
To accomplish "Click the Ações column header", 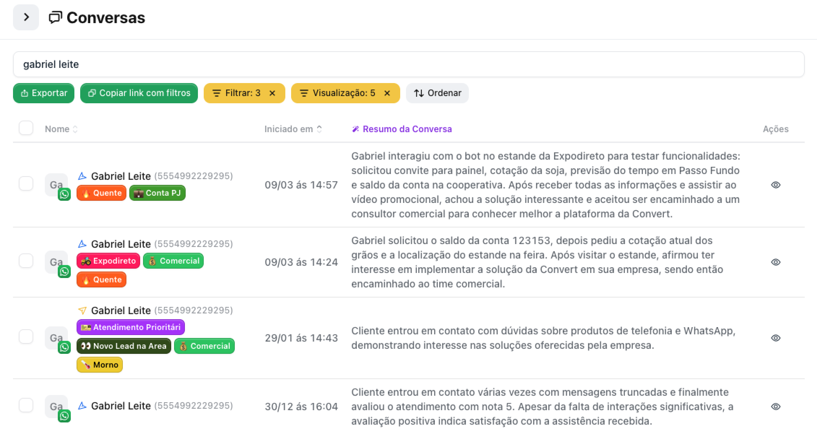I will click(776, 129).
